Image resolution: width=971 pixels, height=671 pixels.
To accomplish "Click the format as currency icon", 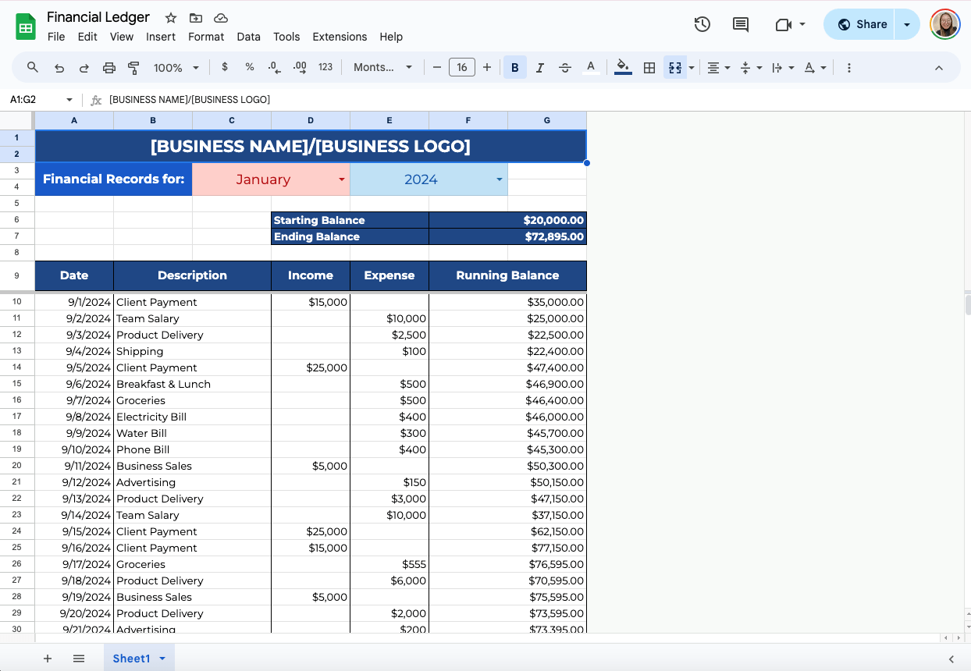I will 225,67.
